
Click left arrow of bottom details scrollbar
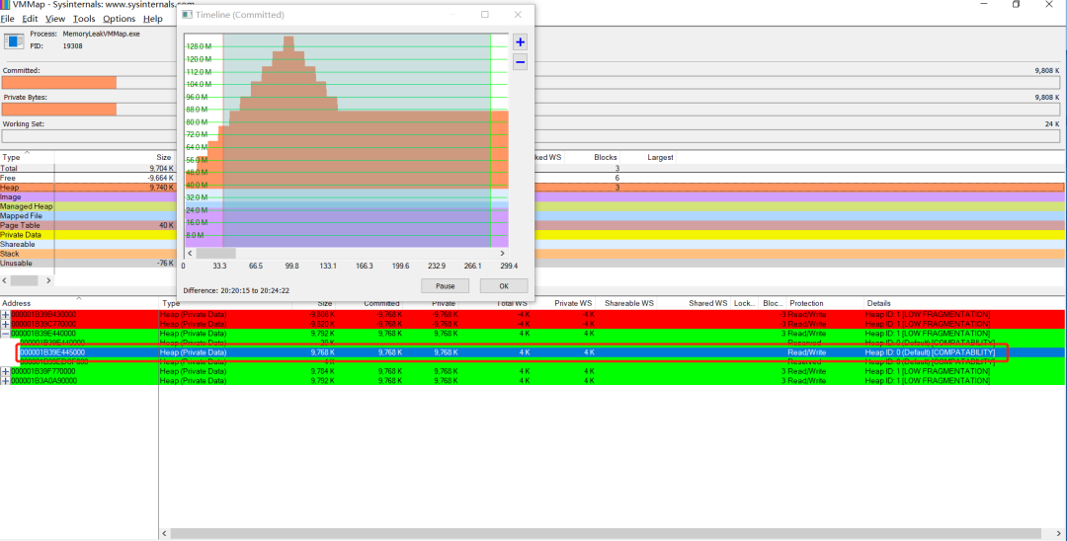(164, 533)
